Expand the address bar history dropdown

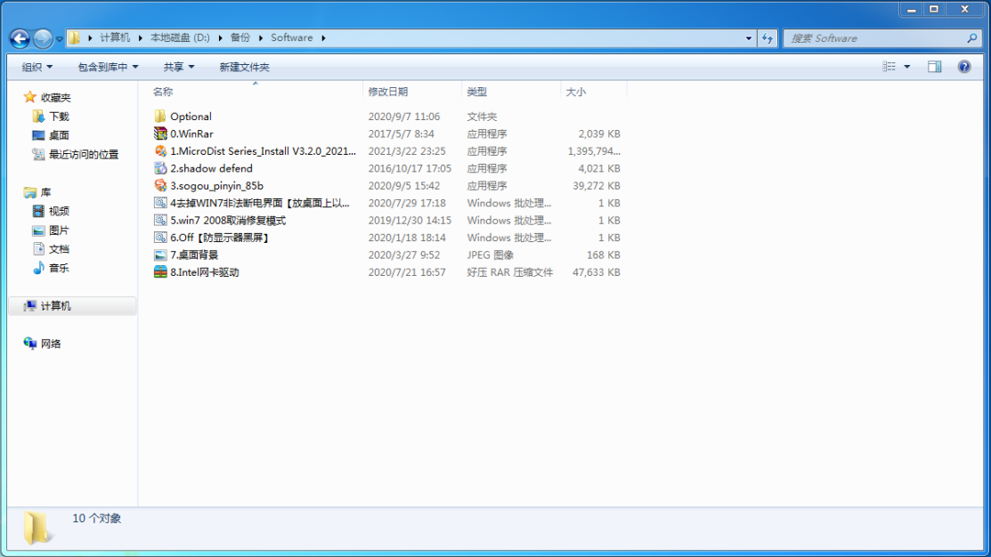point(748,38)
